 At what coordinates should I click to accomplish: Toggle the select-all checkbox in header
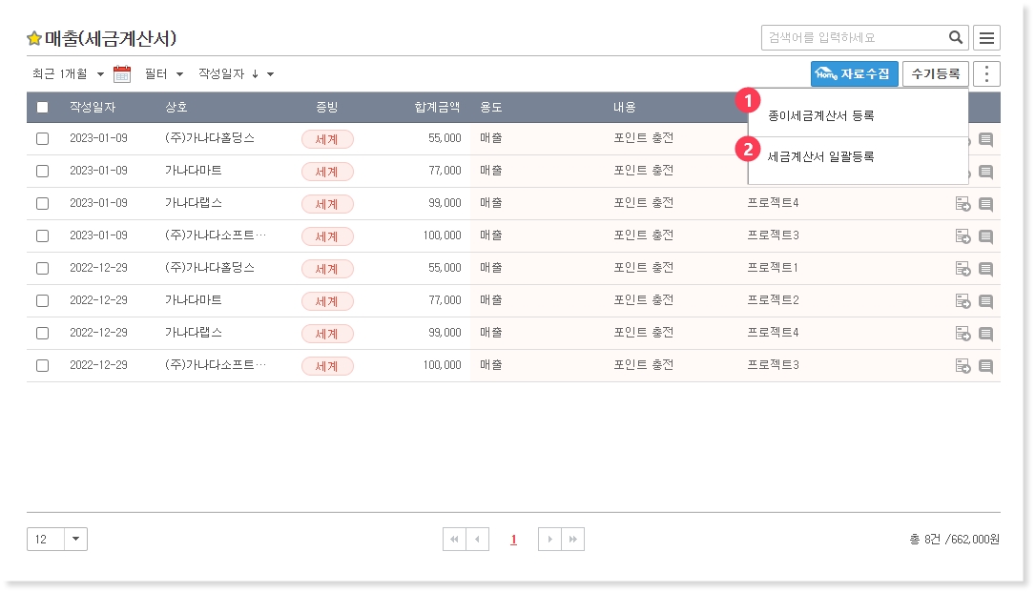point(42,107)
